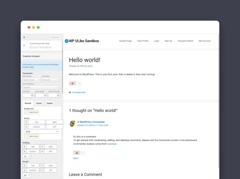Click the WordPress Commenter avatar image

(72, 124)
